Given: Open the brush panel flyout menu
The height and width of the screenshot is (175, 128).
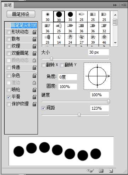Looking at the screenshot, I should point(124,5).
